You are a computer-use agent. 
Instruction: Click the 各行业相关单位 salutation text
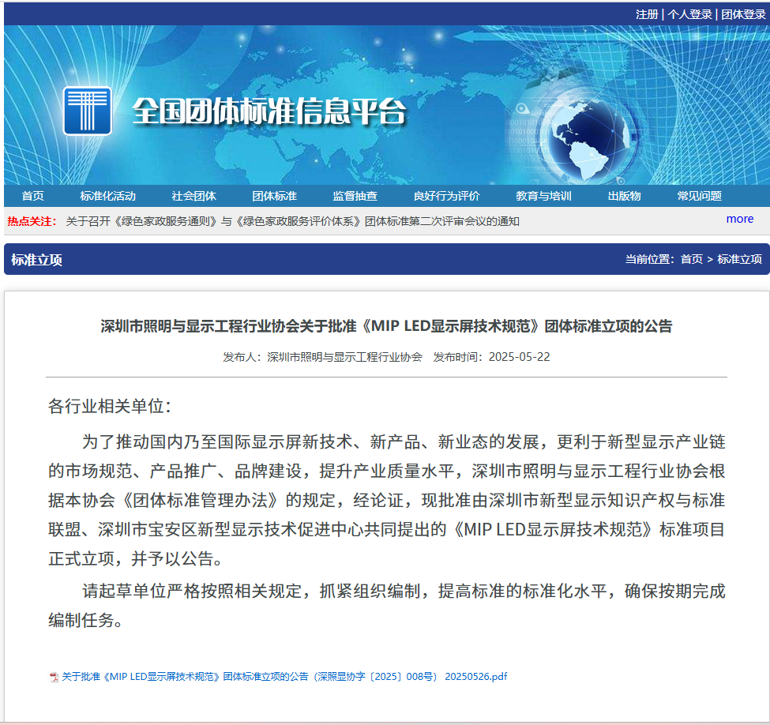110,406
